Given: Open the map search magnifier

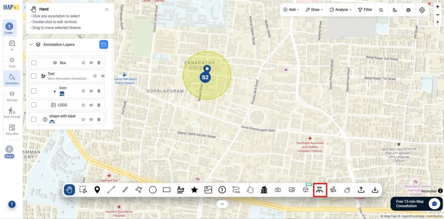Looking at the screenshot, I should click(381, 10).
